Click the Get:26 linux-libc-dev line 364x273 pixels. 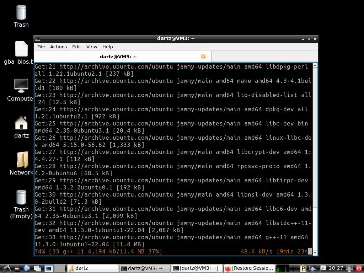173,141
